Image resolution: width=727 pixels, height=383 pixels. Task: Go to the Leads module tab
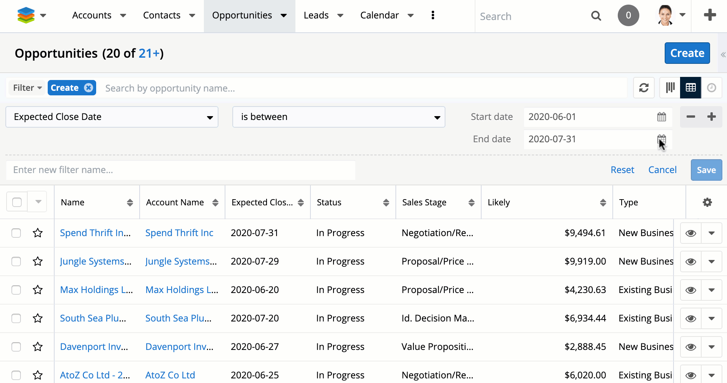316,15
